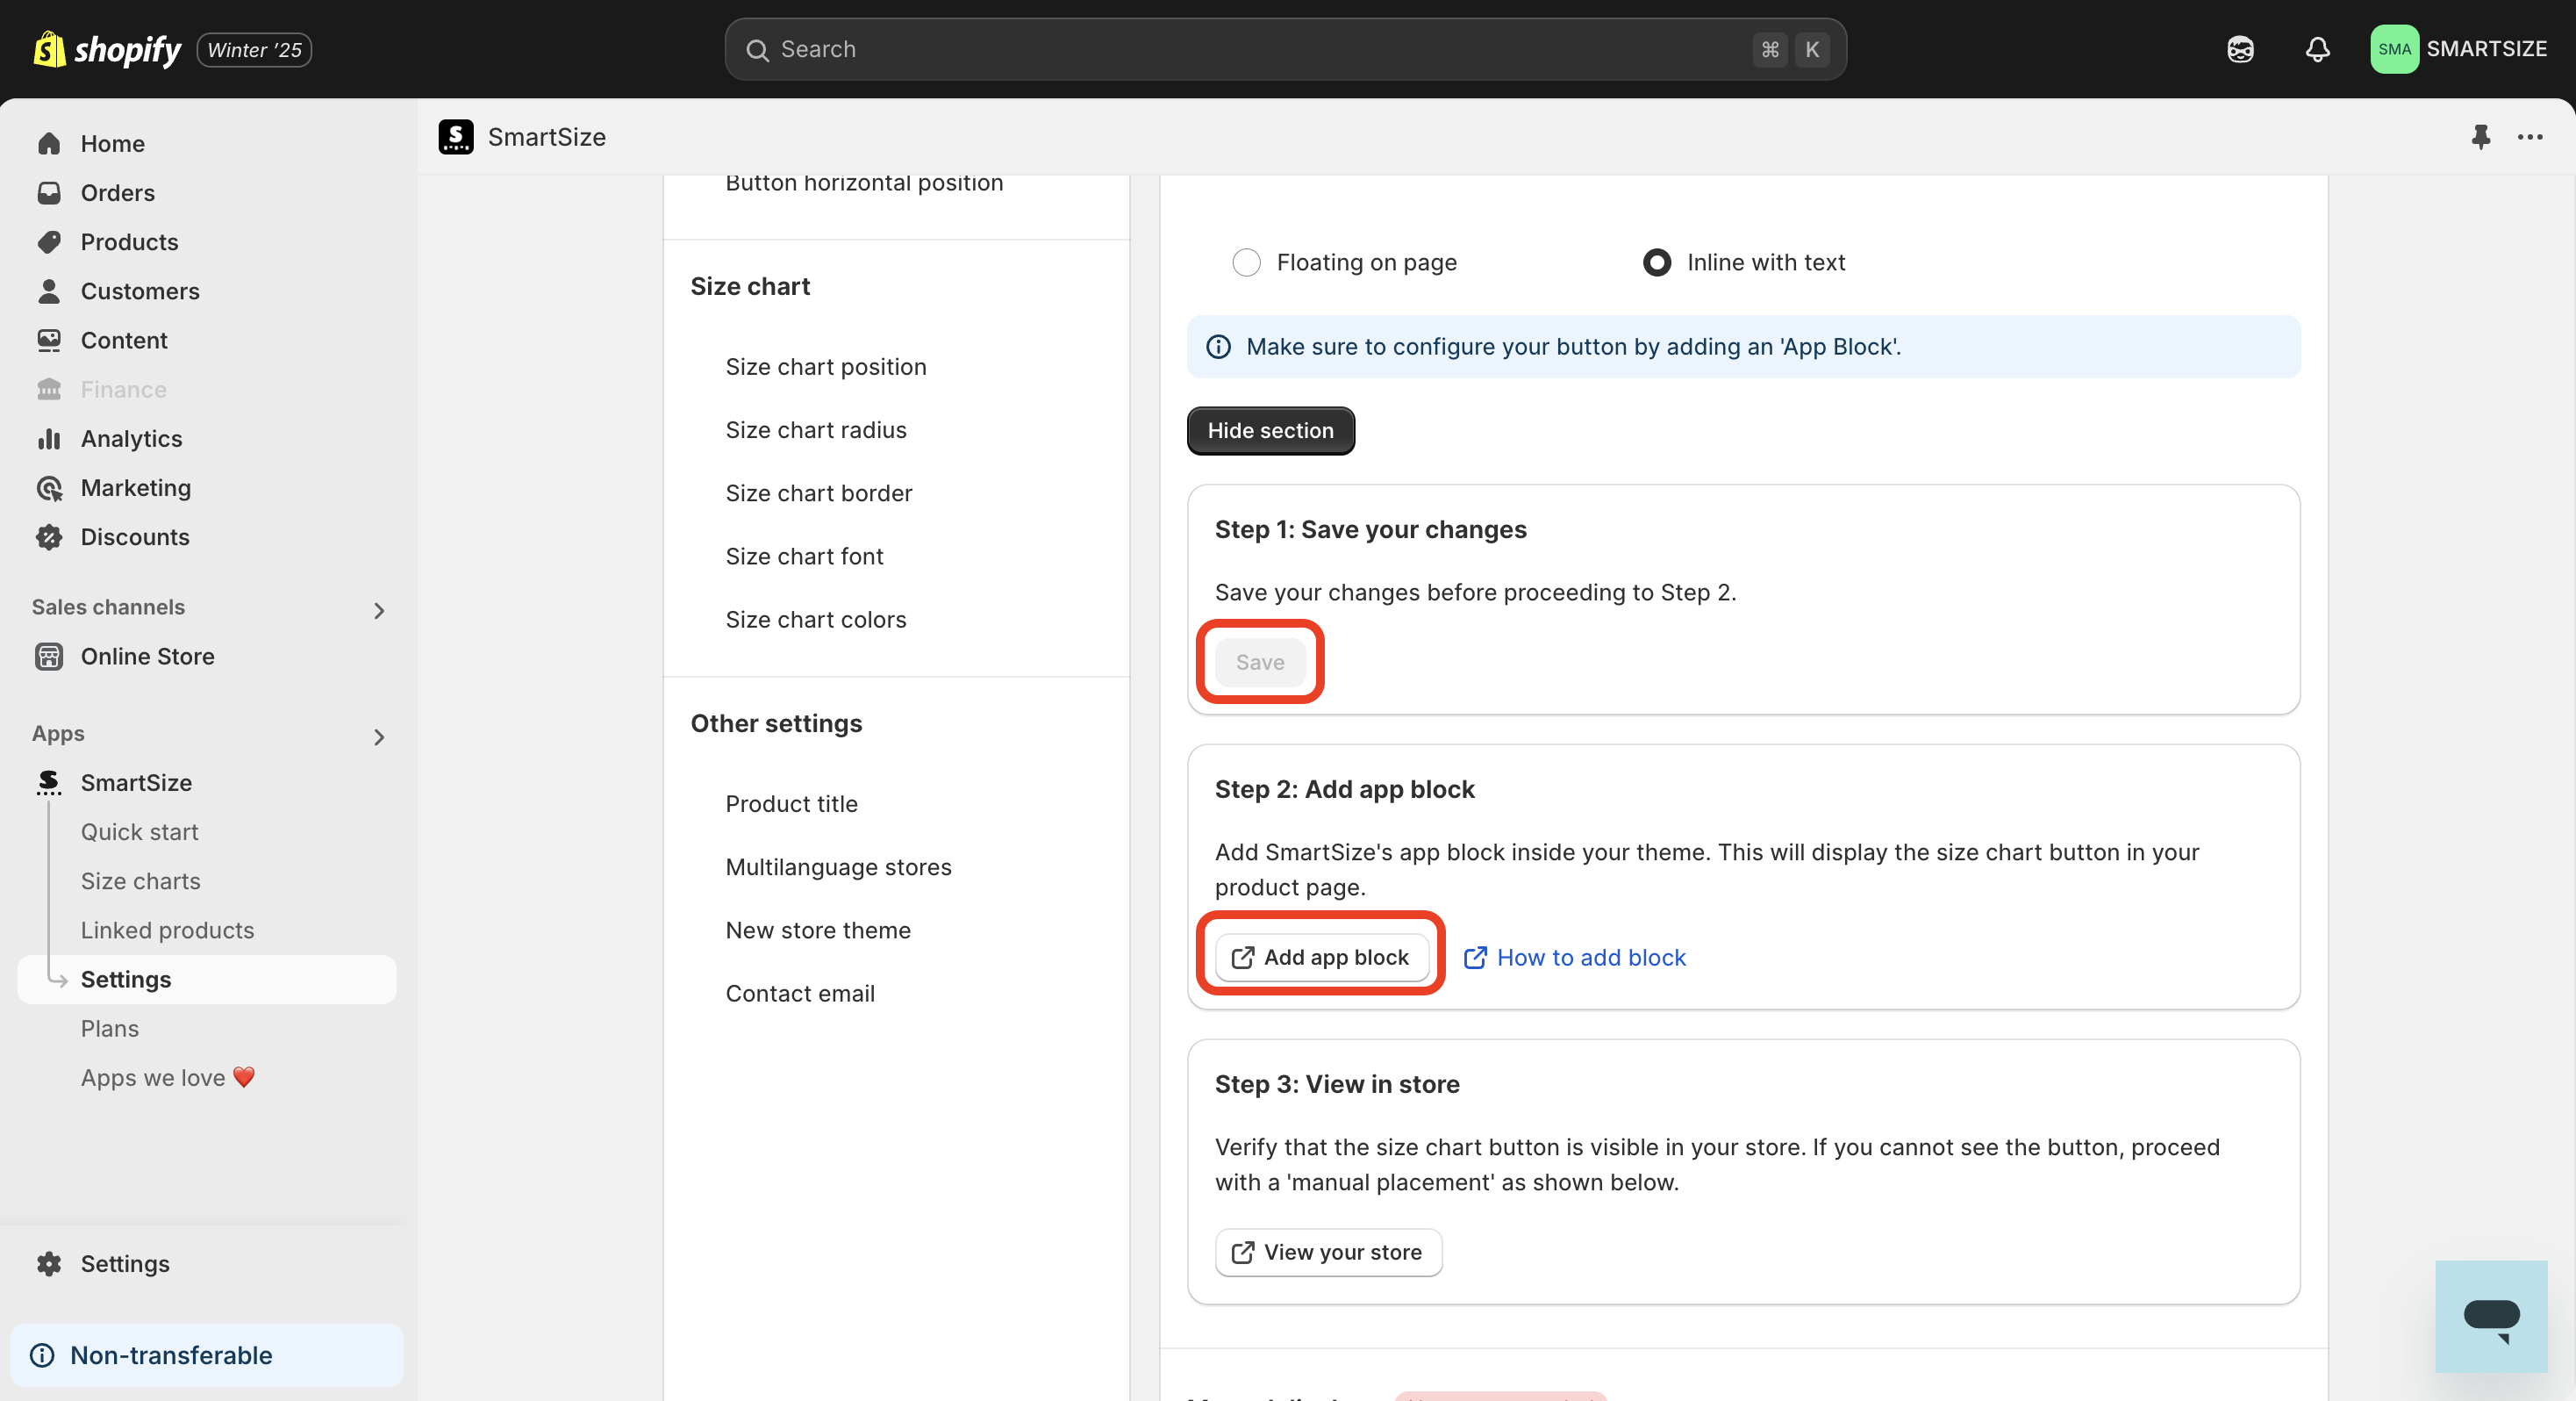Jump to Size chart border setting
Viewport: 2576px width, 1401px height.
point(819,492)
